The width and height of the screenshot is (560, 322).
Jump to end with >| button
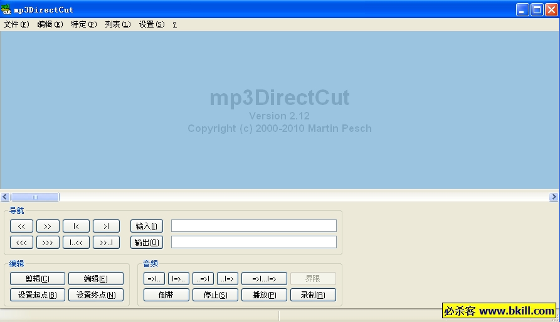click(107, 226)
